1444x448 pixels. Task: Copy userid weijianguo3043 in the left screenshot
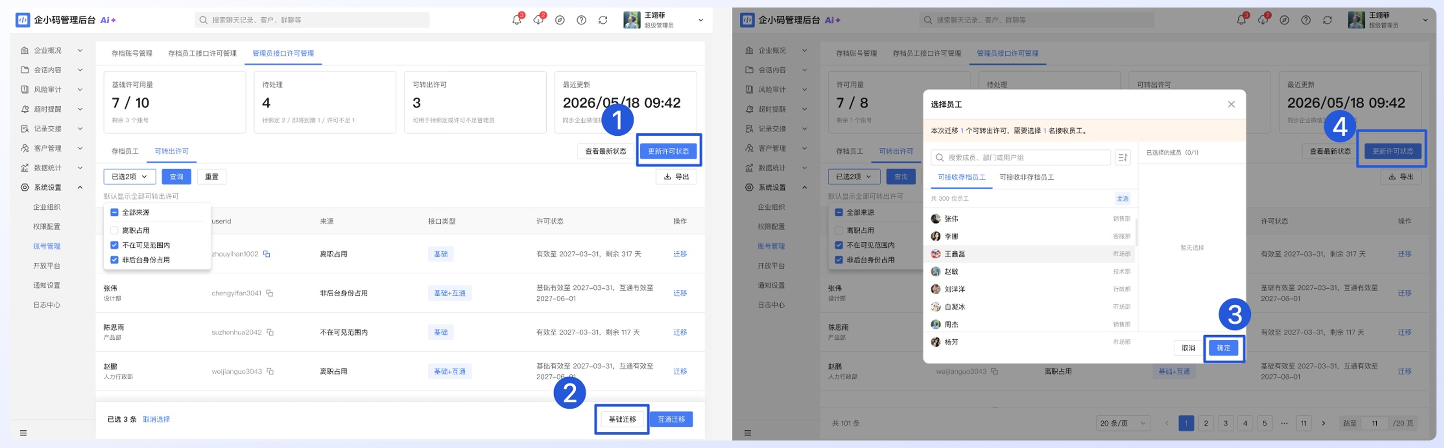270,371
